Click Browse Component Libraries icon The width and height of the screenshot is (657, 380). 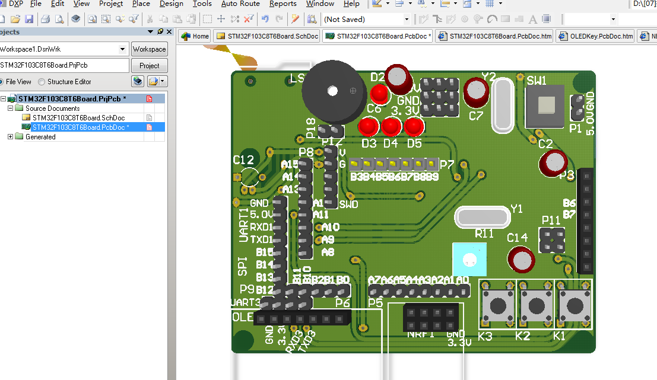tap(312, 19)
